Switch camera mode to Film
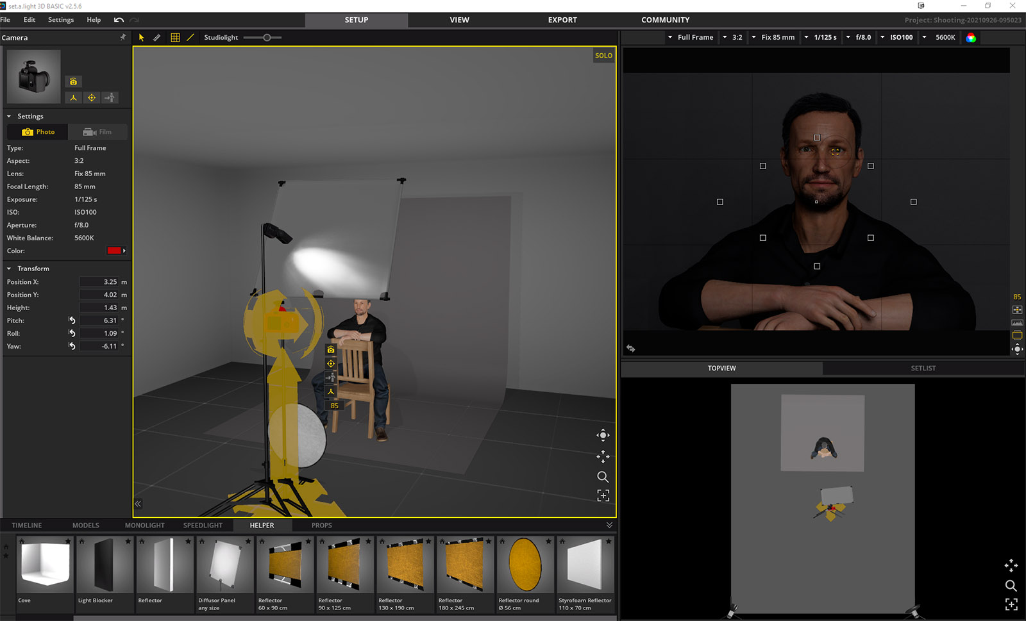1026x621 pixels. click(x=97, y=132)
